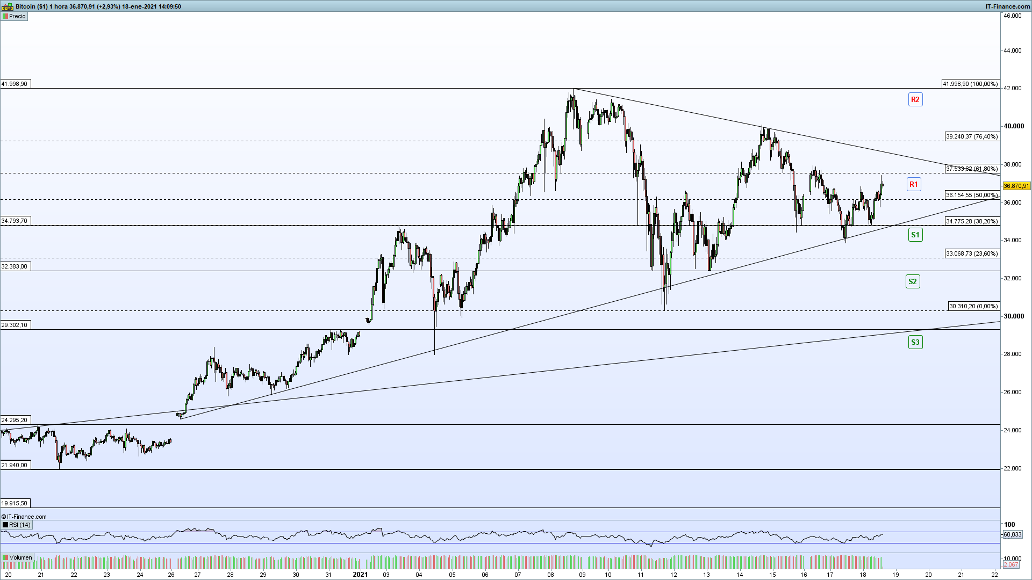
Task: Click the 40.000 price axis label
Action: pos(1014,126)
